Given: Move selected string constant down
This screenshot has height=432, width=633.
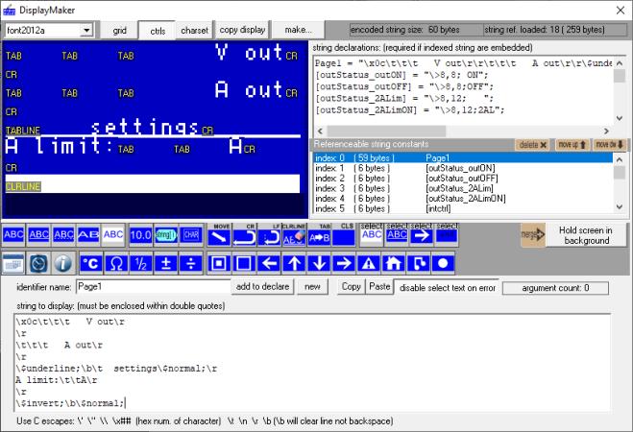Looking at the screenshot, I should (x=610, y=144).
